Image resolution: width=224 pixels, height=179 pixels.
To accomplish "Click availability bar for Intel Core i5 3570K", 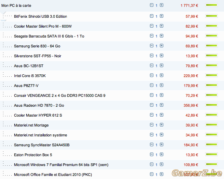I will (211, 75).
